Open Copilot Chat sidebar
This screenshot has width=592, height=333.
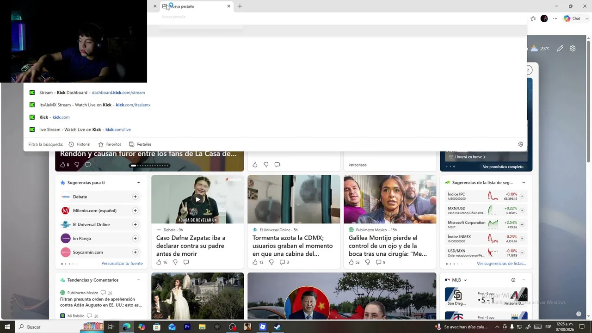pyautogui.click(x=572, y=18)
